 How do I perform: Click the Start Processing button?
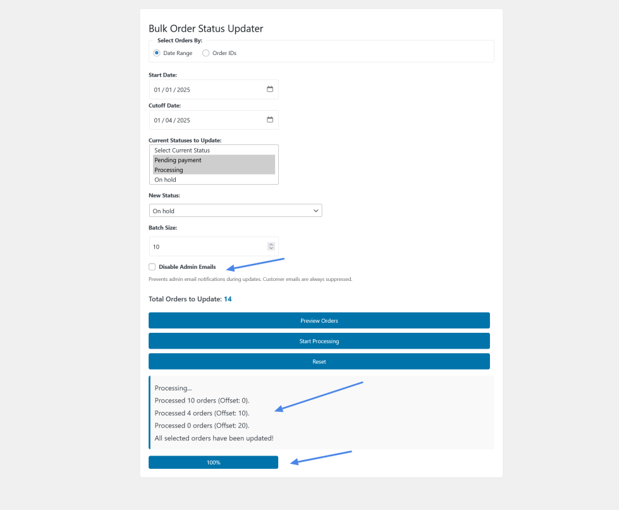click(319, 341)
